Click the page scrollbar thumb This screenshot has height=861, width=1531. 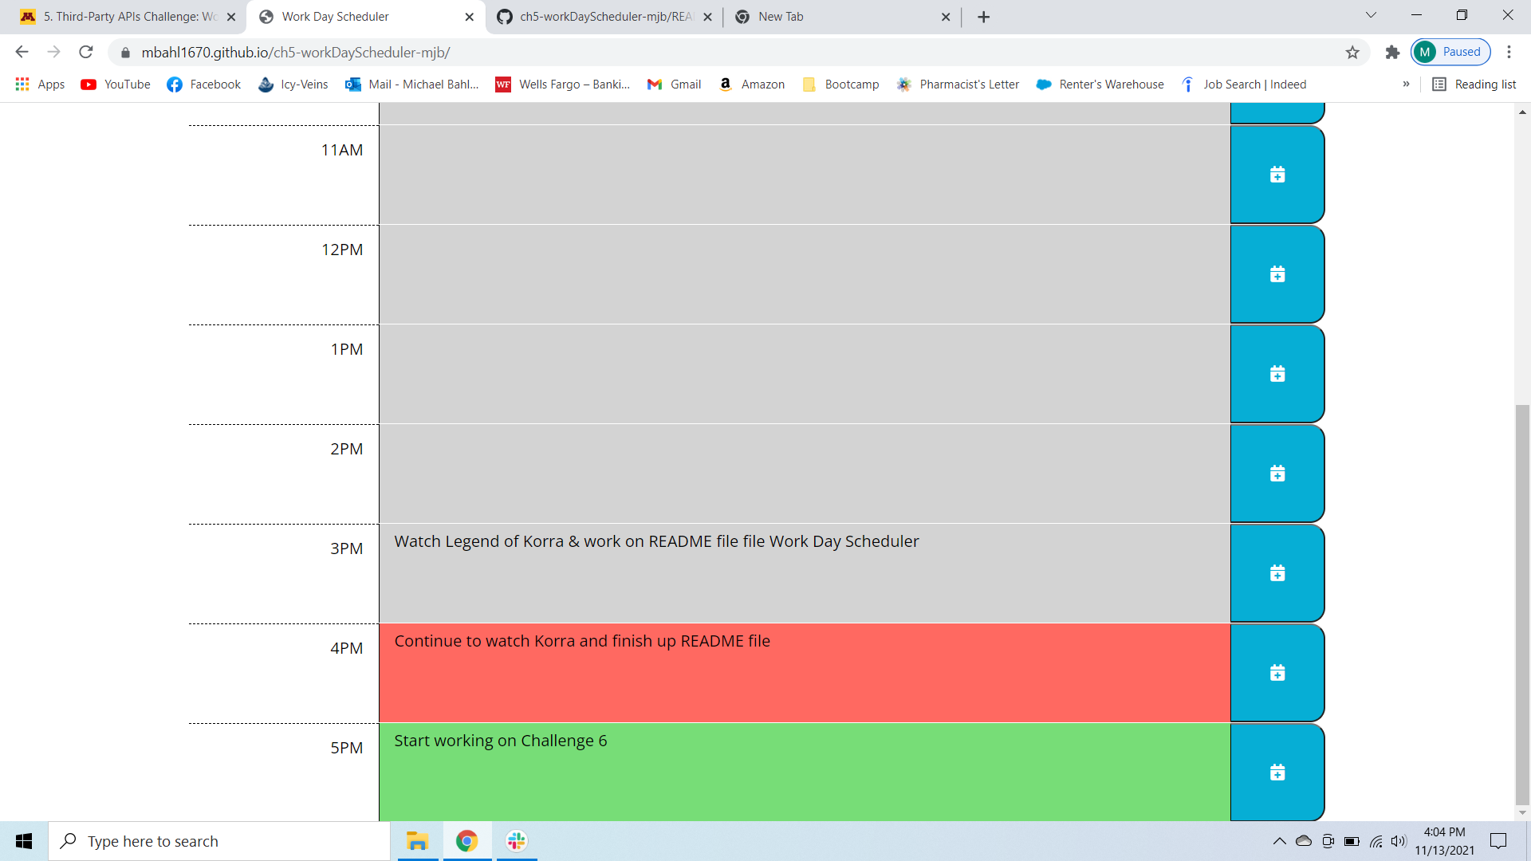pyautogui.click(x=1522, y=606)
